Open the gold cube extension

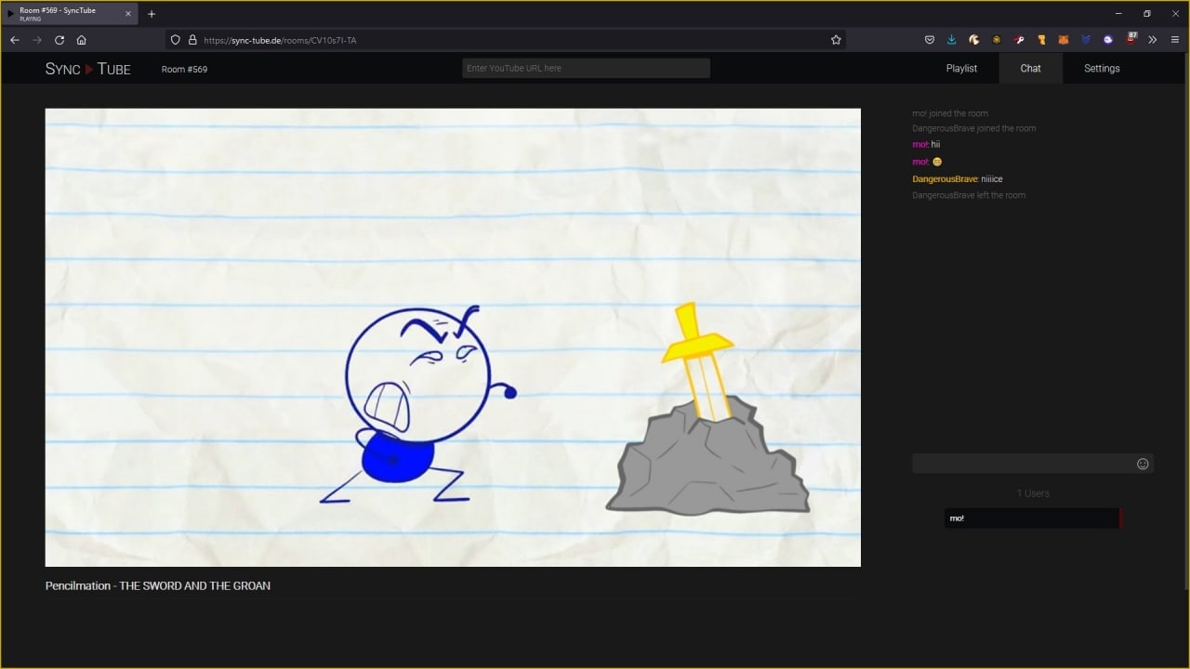[x=997, y=40]
